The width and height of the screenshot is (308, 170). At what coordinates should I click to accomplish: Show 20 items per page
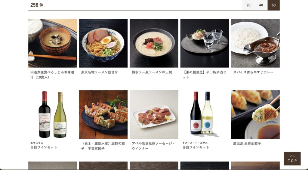click(248, 5)
